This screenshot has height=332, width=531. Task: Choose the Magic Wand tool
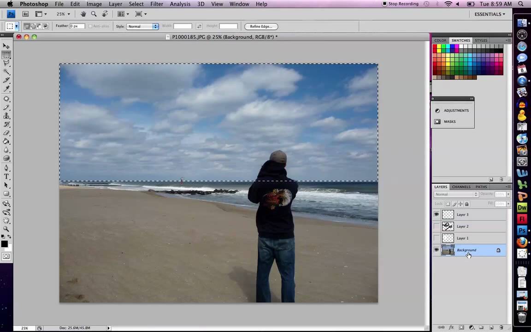[x=6, y=71]
